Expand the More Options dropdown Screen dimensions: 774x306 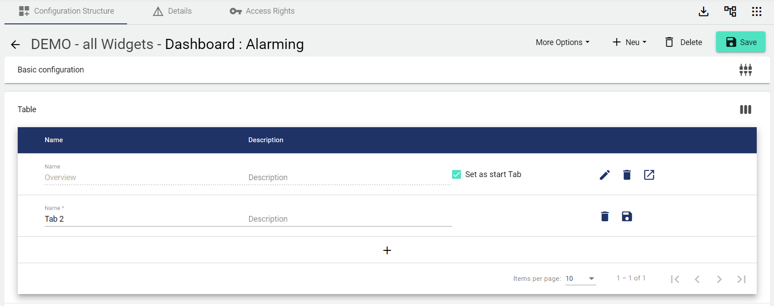point(562,42)
